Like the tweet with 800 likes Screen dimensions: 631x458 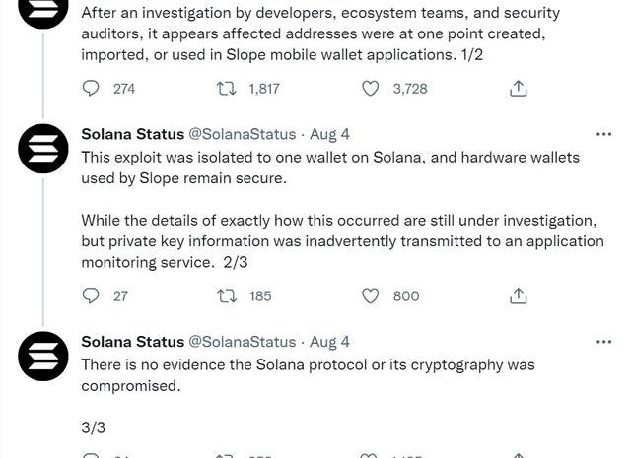point(371,295)
